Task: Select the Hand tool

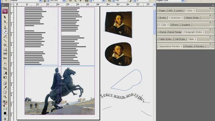Action: click(5, 92)
